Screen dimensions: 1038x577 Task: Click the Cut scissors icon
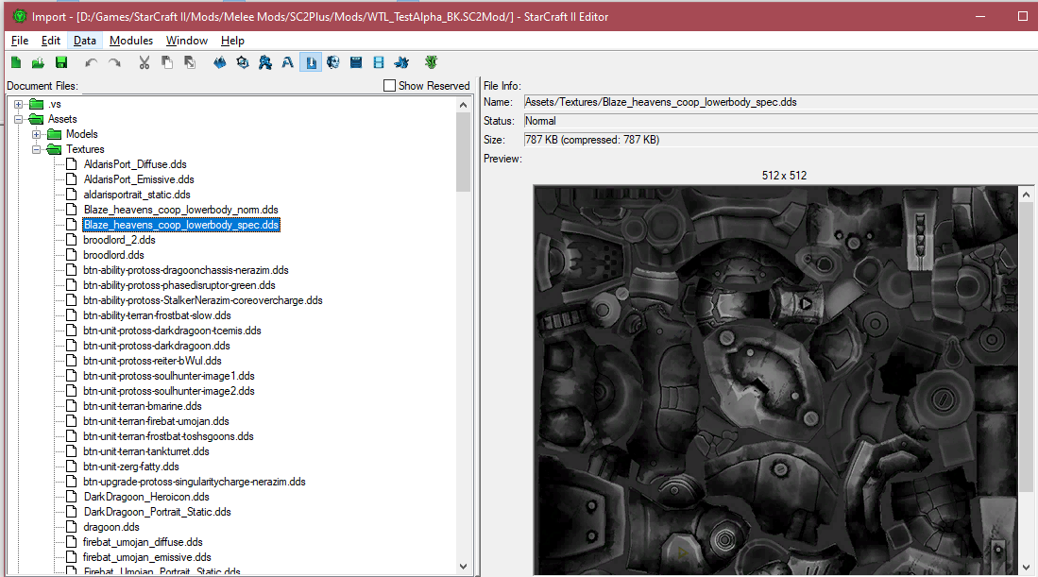pos(144,63)
